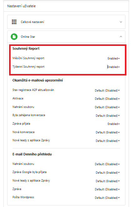Collapse the Online Star section chevron

[121, 36]
